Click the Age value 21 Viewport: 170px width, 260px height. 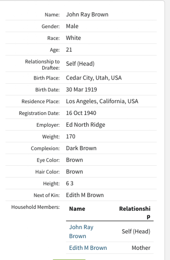coord(69,50)
